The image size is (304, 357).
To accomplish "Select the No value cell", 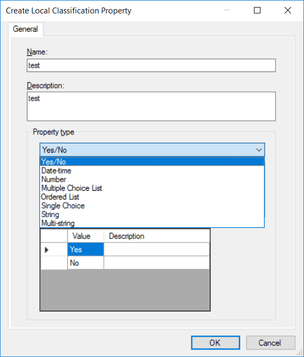I will point(86,263).
